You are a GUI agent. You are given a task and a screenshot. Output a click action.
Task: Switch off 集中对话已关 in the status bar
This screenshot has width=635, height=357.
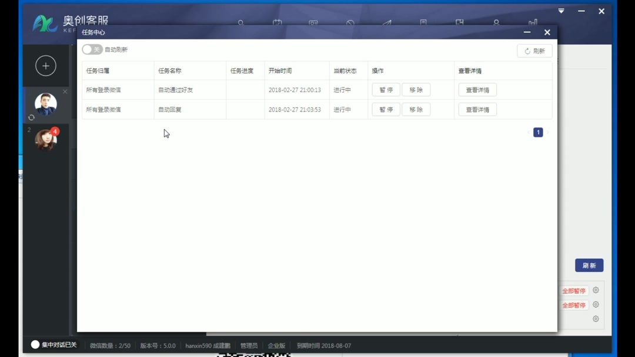click(35, 345)
